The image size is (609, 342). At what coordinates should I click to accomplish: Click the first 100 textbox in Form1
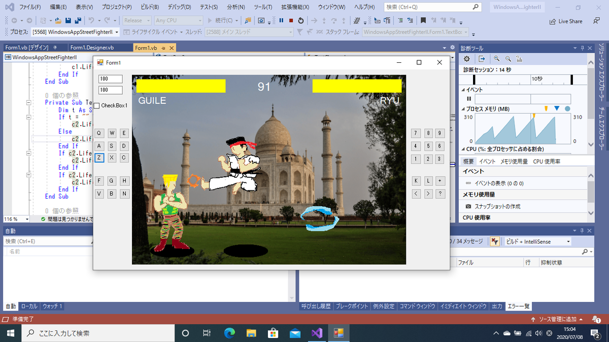pos(111,79)
